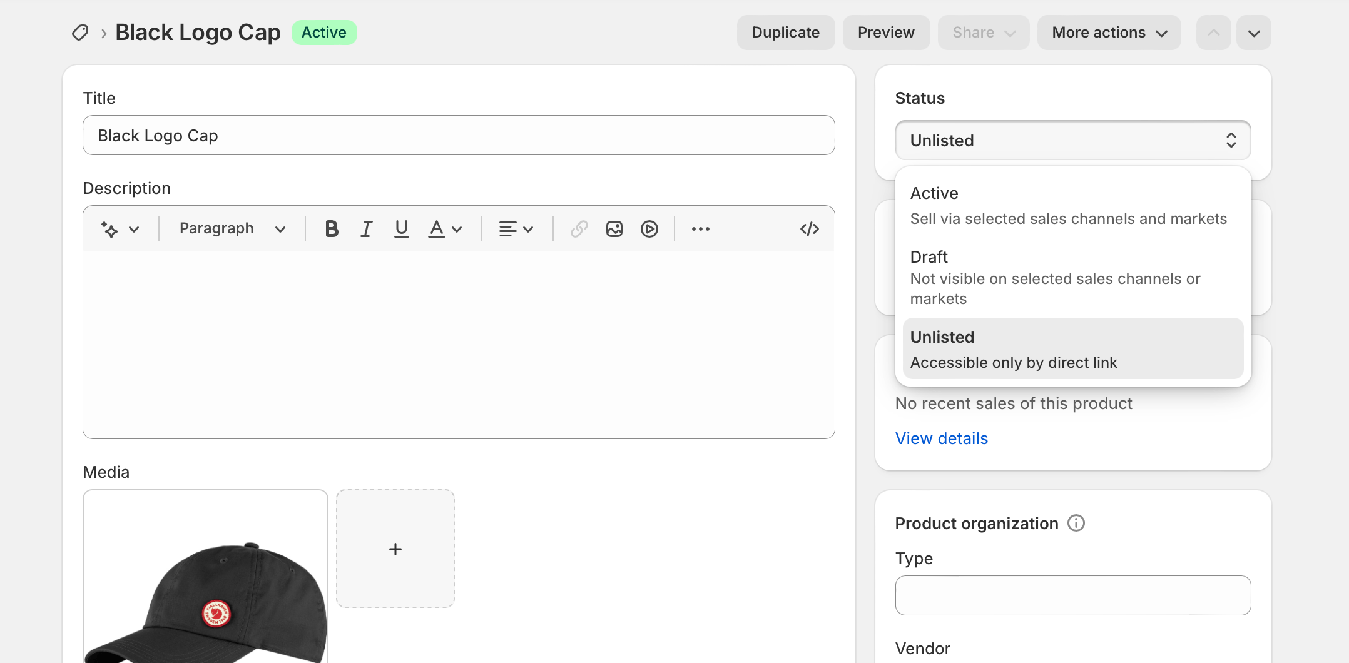Click the product Type input field
The height and width of the screenshot is (663, 1349).
(1073, 595)
